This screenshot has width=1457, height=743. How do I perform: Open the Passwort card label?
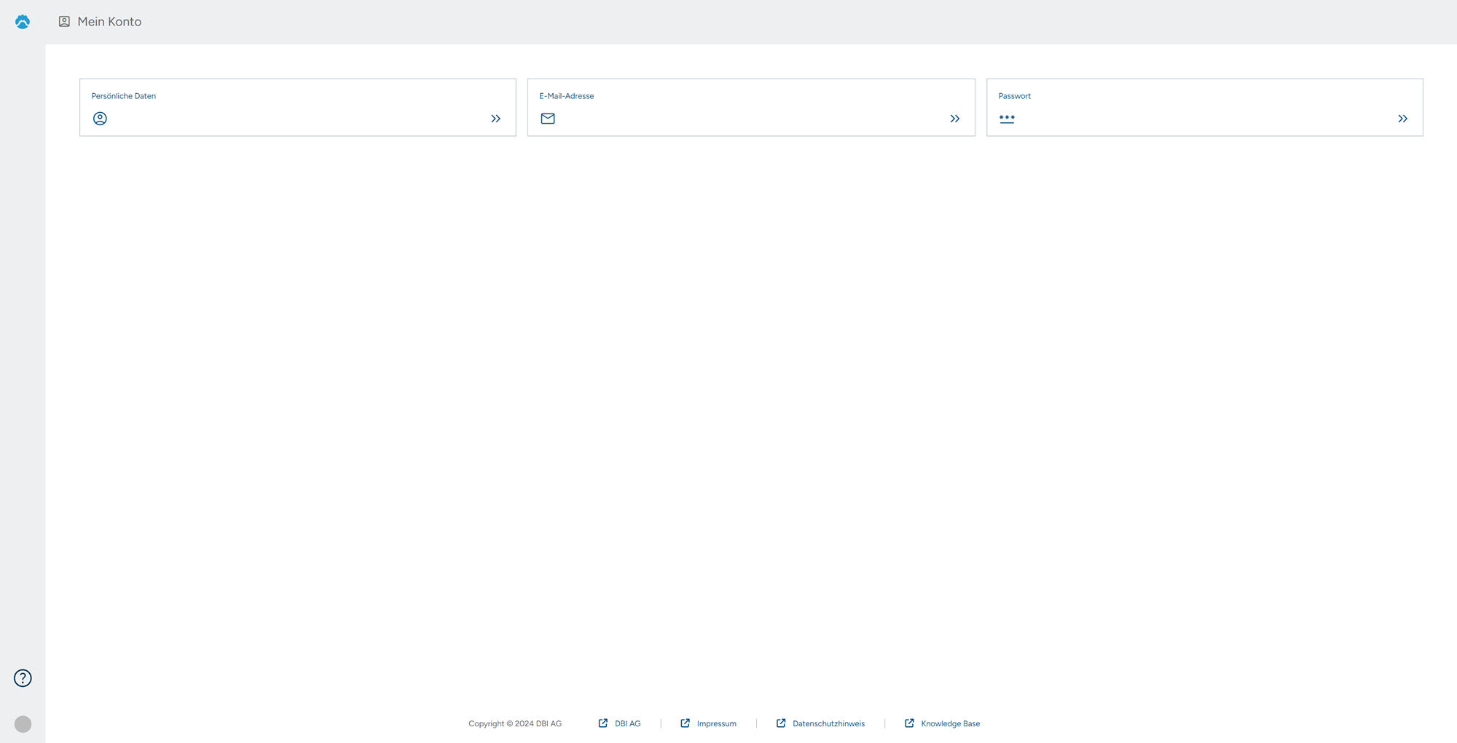tap(1014, 96)
